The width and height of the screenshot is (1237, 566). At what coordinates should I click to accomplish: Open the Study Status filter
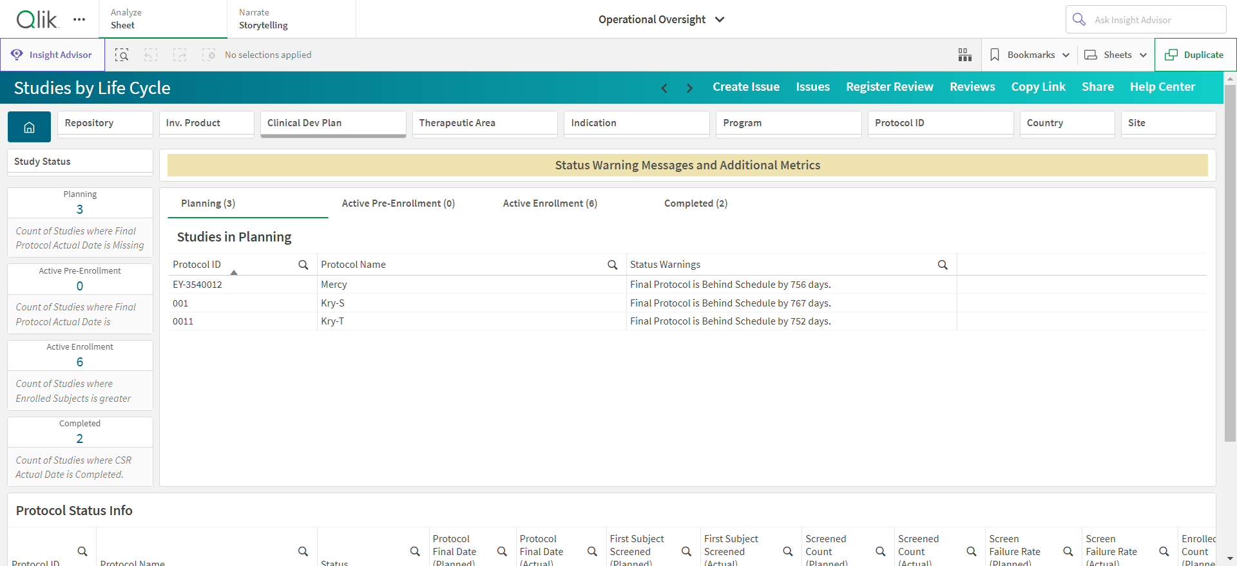(x=81, y=162)
